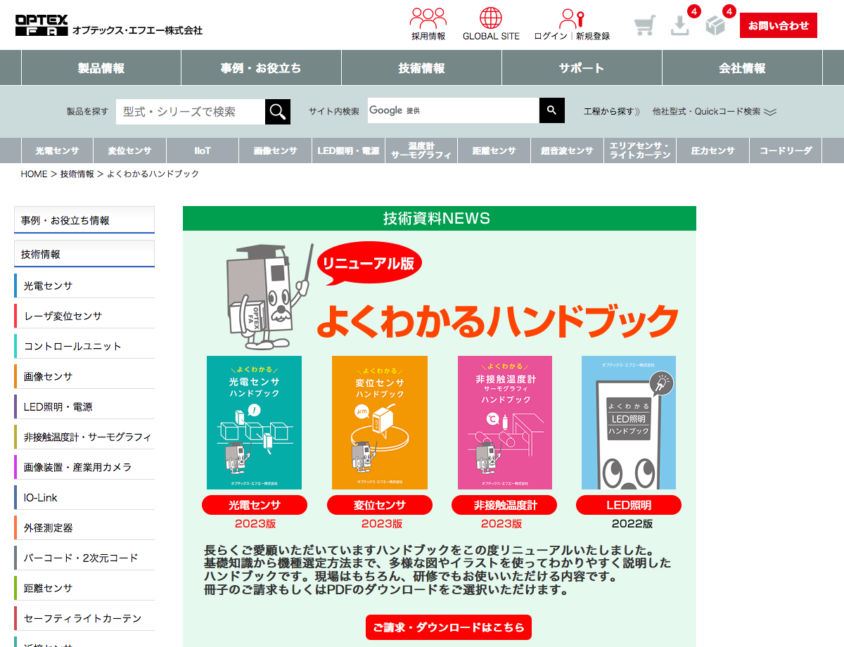This screenshot has height=647, width=844.
Task: Open the 技術情報 main menu
Action: tap(421, 68)
